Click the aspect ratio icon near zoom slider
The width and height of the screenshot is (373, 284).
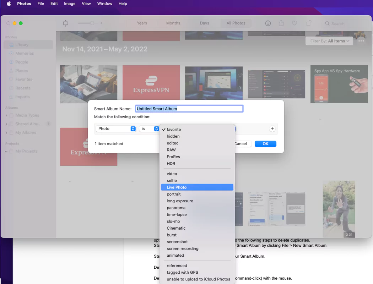point(65,23)
